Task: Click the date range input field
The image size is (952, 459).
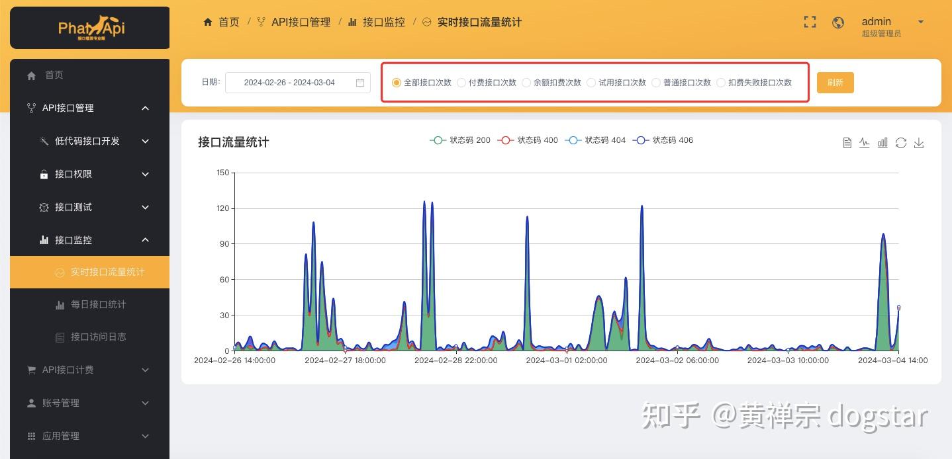Action: click(289, 82)
